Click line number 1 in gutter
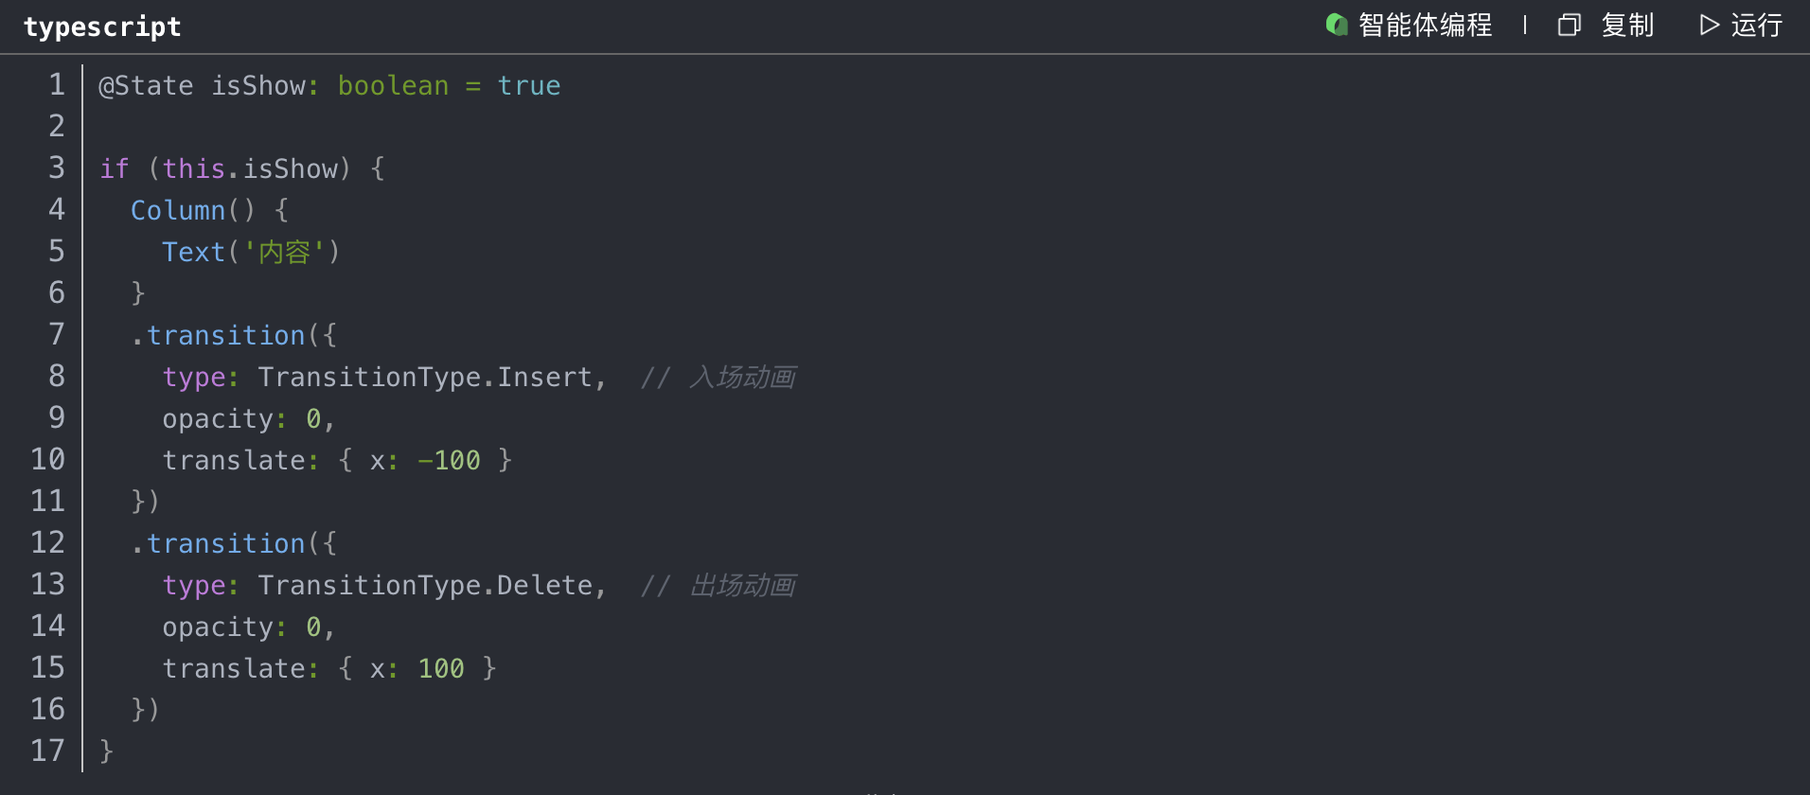The height and width of the screenshot is (795, 1810). (x=57, y=85)
